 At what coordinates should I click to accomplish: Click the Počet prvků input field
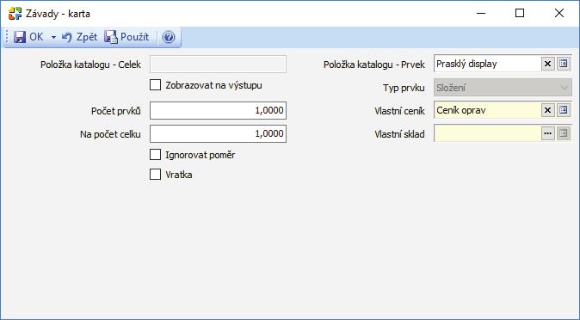(x=218, y=111)
